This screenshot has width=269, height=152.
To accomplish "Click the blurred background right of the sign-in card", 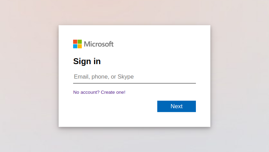I will [x=240, y=76].
